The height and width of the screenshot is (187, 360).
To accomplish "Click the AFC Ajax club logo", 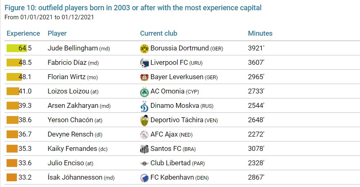I will coord(144,135).
